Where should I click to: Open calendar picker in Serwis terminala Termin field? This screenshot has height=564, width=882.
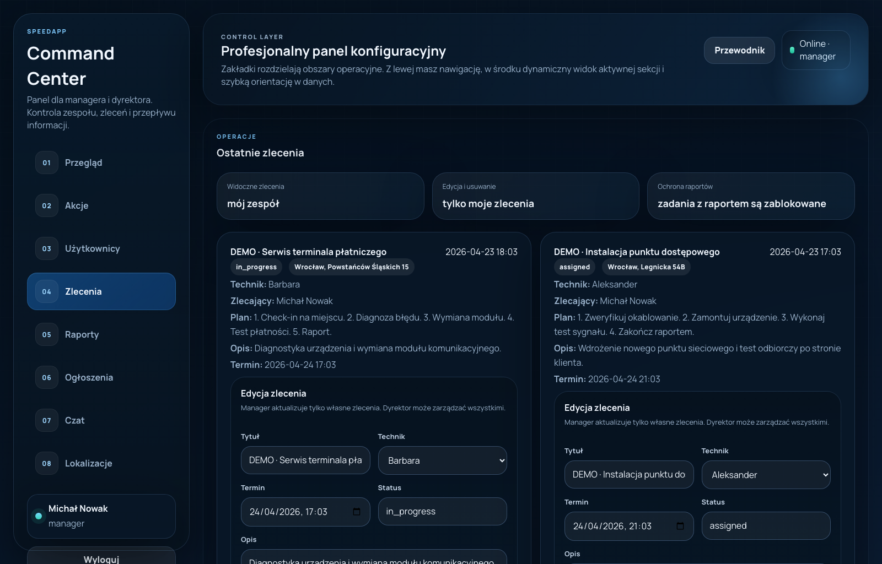(x=356, y=512)
